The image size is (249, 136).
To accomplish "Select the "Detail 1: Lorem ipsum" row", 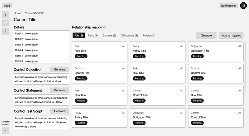I will click(x=27, y=34).
